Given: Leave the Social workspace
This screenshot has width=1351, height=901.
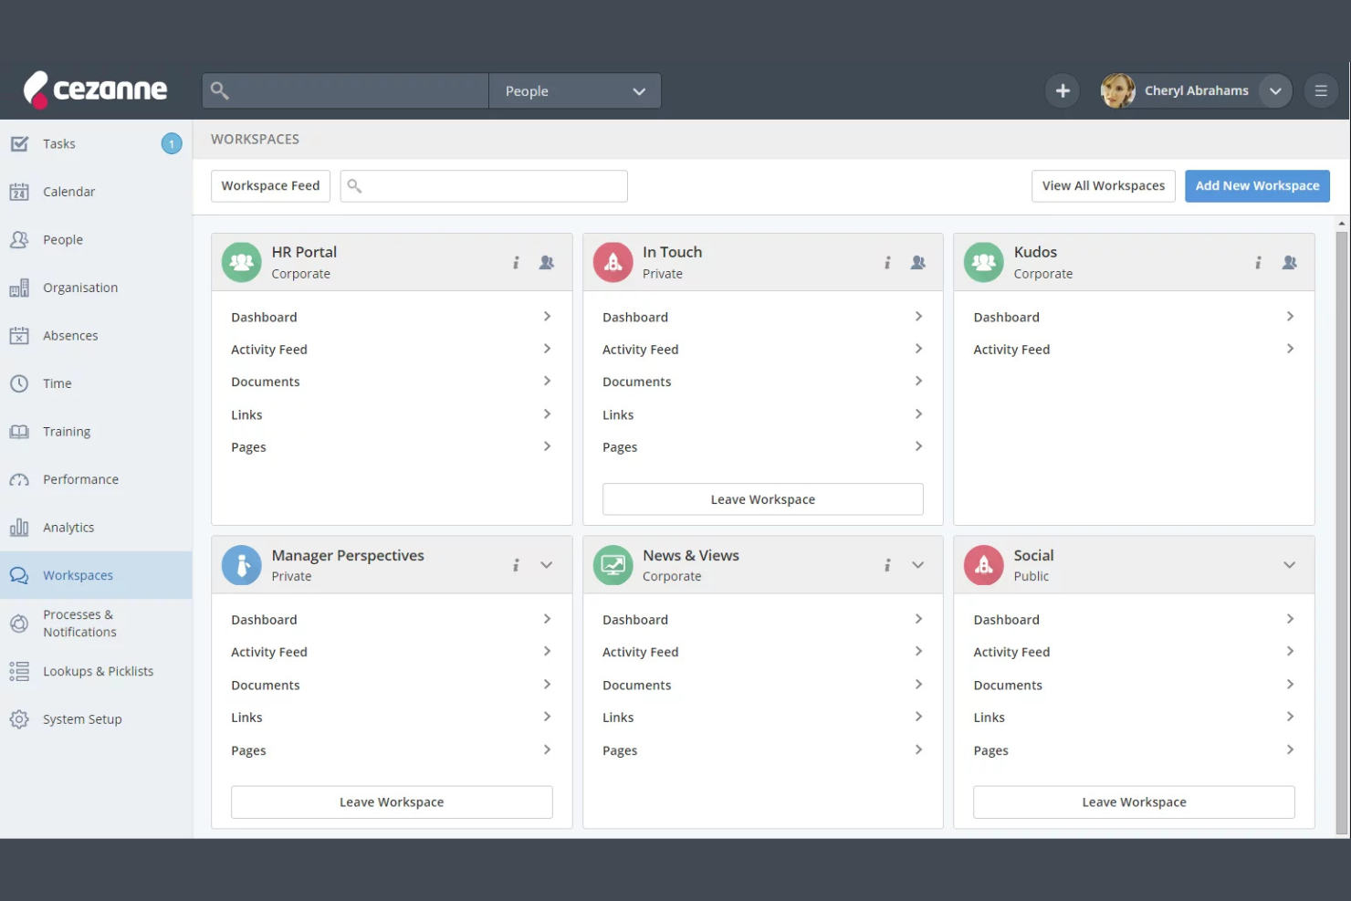Looking at the screenshot, I should coord(1134,802).
